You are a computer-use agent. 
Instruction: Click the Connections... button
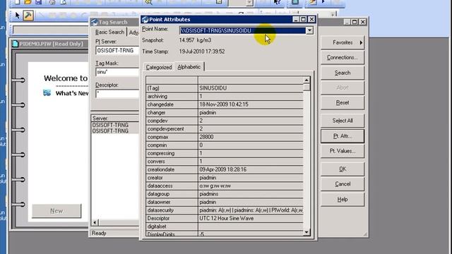(343, 58)
